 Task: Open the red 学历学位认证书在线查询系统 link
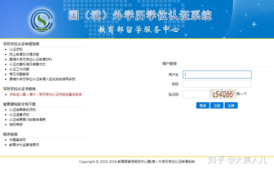(45, 94)
